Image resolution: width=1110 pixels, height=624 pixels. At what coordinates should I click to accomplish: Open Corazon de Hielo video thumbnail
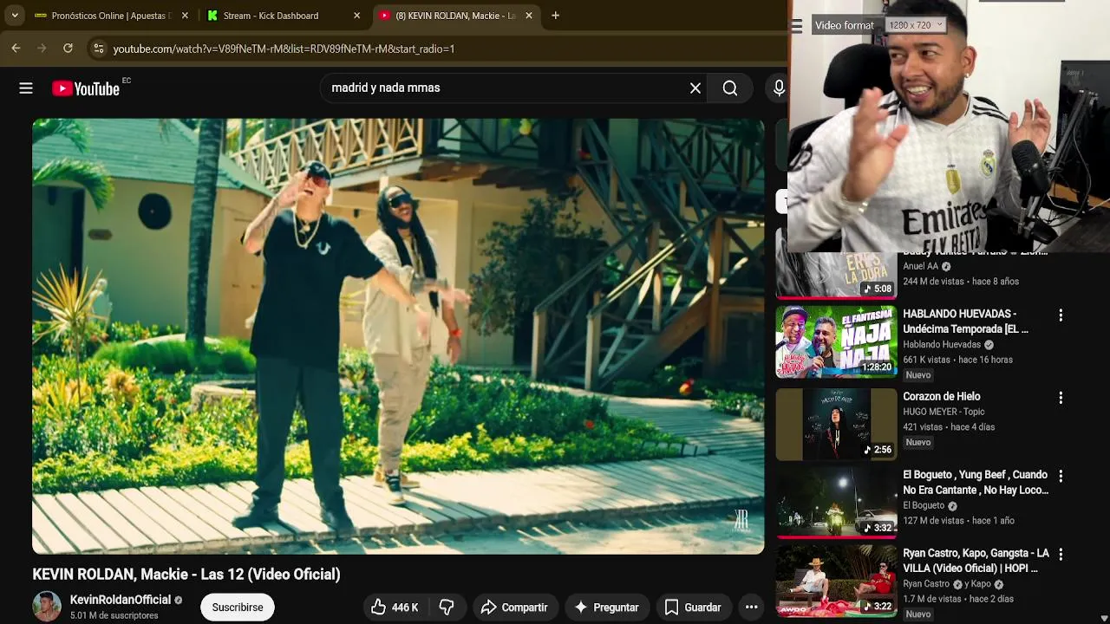pos(836,424)
